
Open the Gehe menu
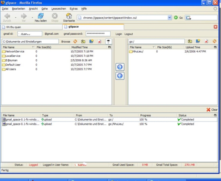click(x=45, y=9)
